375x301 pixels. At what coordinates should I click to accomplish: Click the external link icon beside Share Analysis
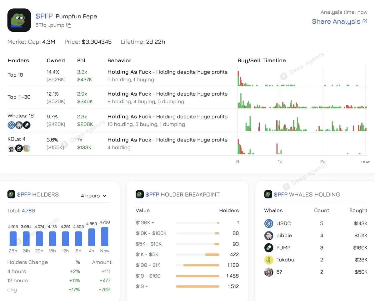point(365,21)
